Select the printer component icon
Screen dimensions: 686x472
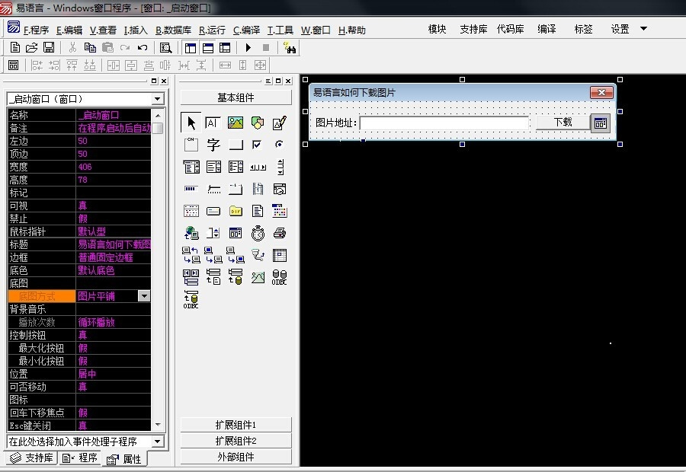pos(280,233)
